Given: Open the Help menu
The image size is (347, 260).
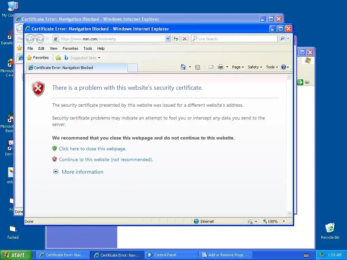Looking at the screenshot, I should (x=101, y=48).
